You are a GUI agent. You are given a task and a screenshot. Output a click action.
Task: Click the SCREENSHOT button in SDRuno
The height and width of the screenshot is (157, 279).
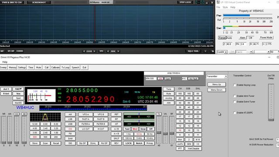(x=39, y=3)
